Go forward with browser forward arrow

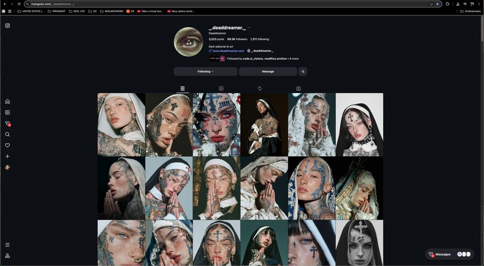click(12, 4)
